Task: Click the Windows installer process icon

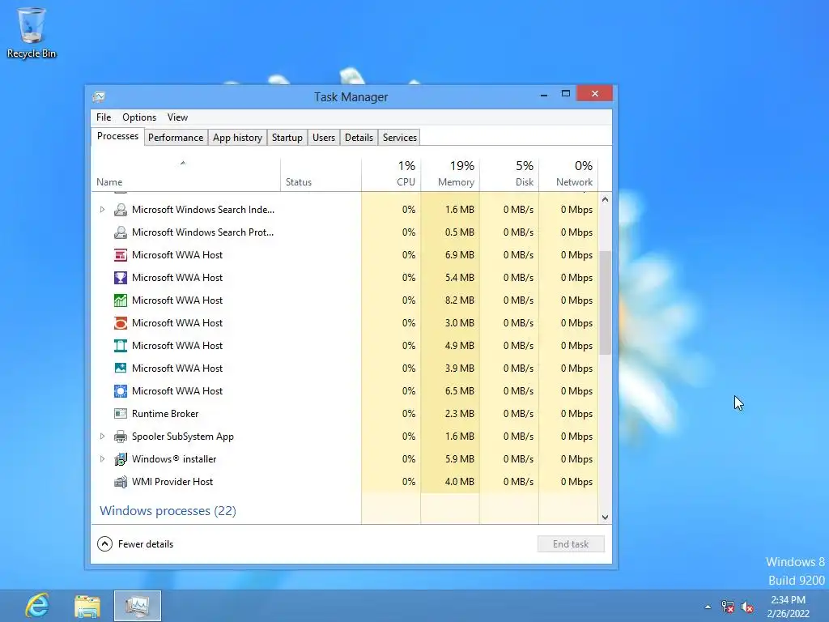Action: tap(121, 459)
